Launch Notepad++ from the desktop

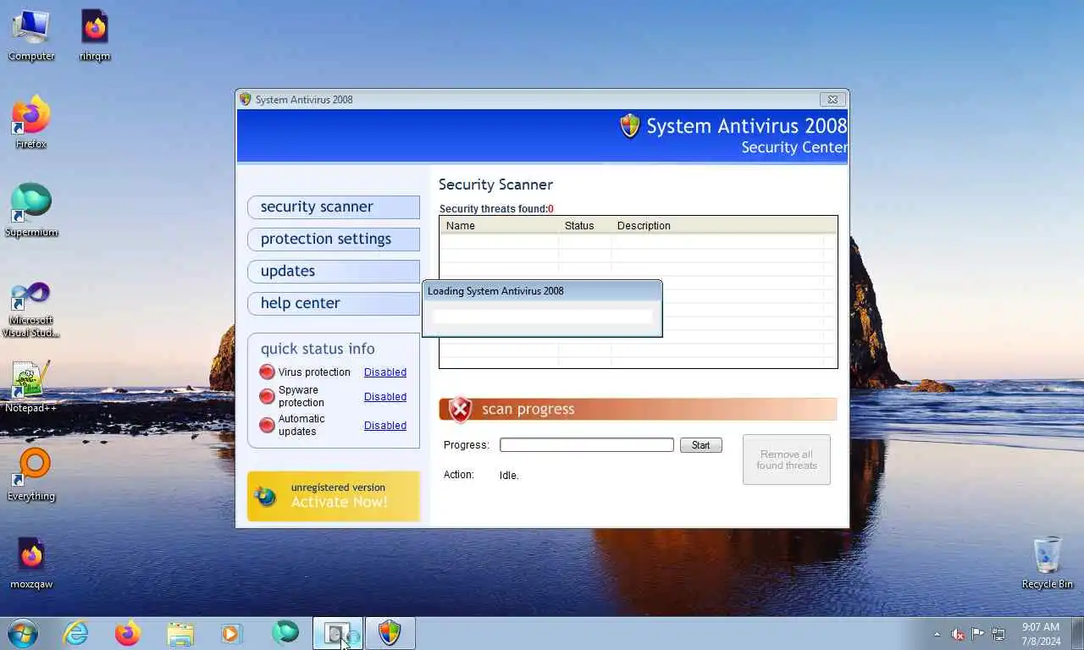tap(31, 388)
